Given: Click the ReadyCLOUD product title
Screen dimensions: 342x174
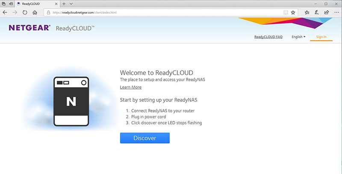Looking at the screenshot, I should pos(75,28).
